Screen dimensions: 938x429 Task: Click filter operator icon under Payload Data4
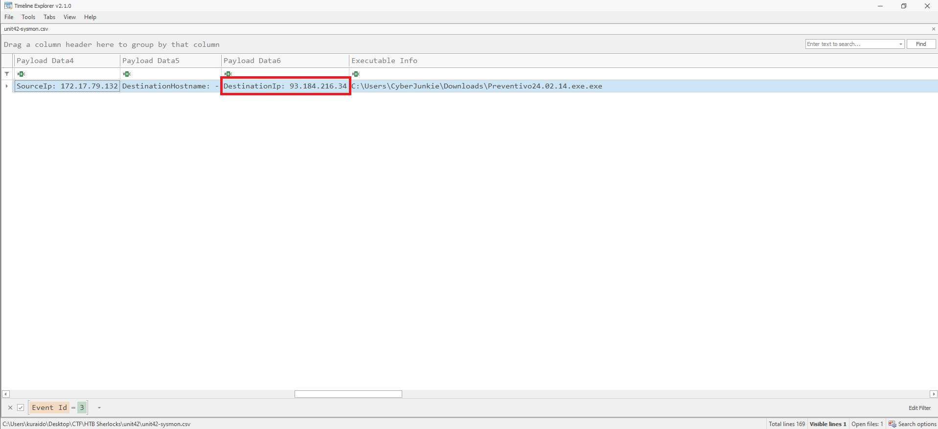pyautogui.click(x=21, y=74)
